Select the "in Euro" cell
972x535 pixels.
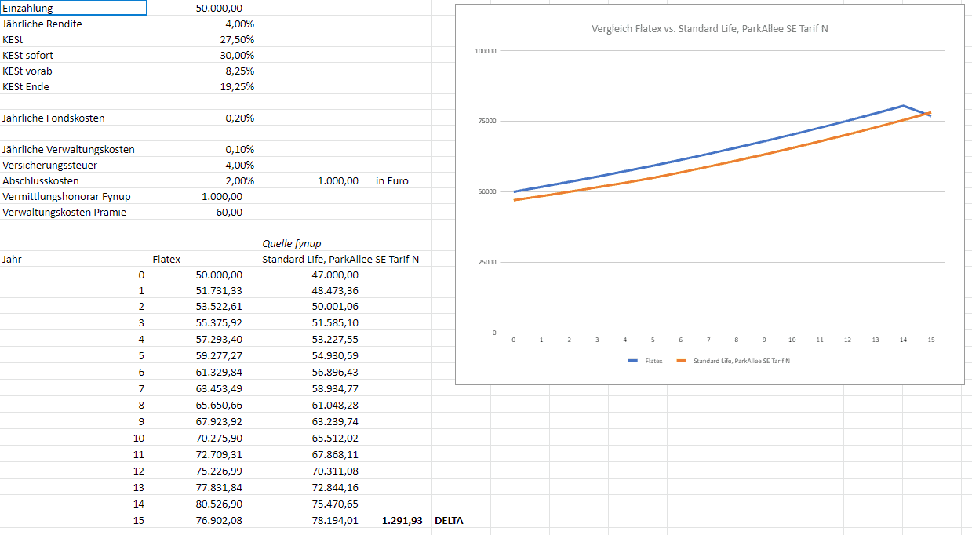[x=402, y=180]
